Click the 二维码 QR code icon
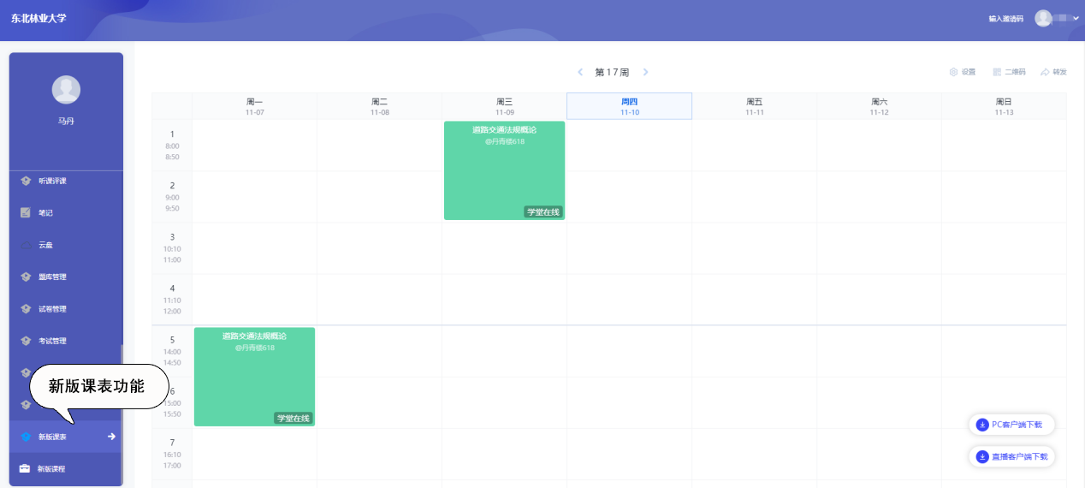 pos(997,72)
